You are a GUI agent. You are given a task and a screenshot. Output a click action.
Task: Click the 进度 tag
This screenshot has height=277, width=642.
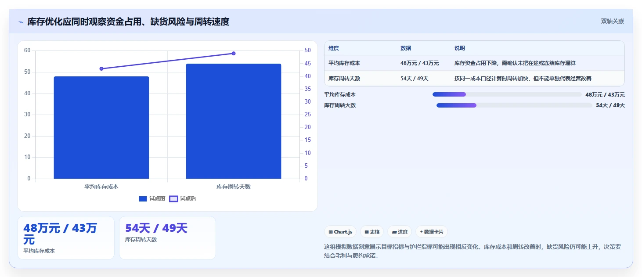pyautogui.click(x=400, y=232)
